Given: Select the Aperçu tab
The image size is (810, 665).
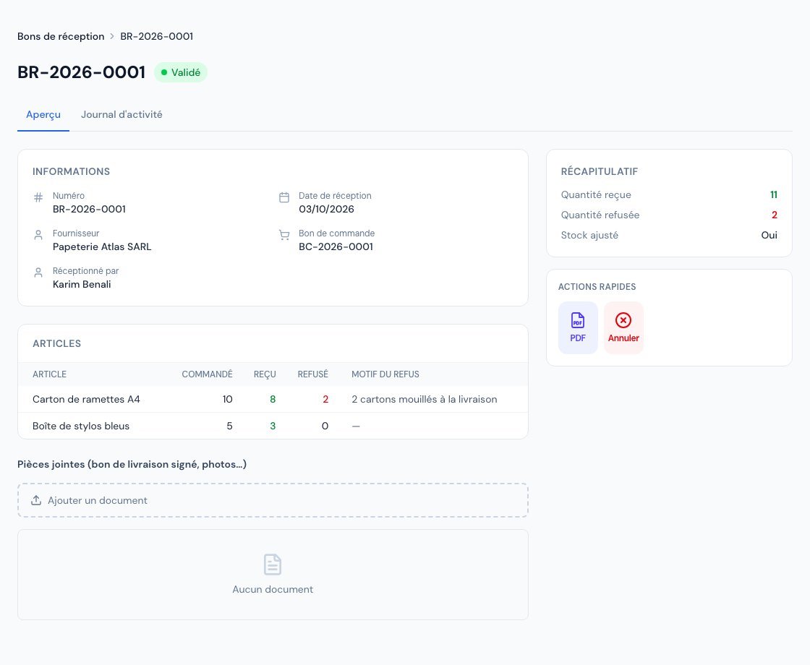Looking at the screenshot, I should point(43,115).
